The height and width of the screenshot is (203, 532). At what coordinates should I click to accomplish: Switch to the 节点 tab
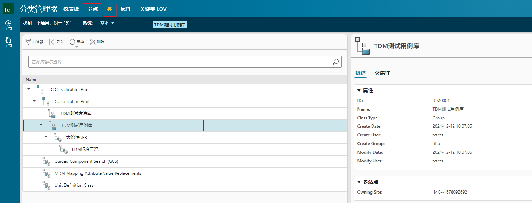pos(93,9)
